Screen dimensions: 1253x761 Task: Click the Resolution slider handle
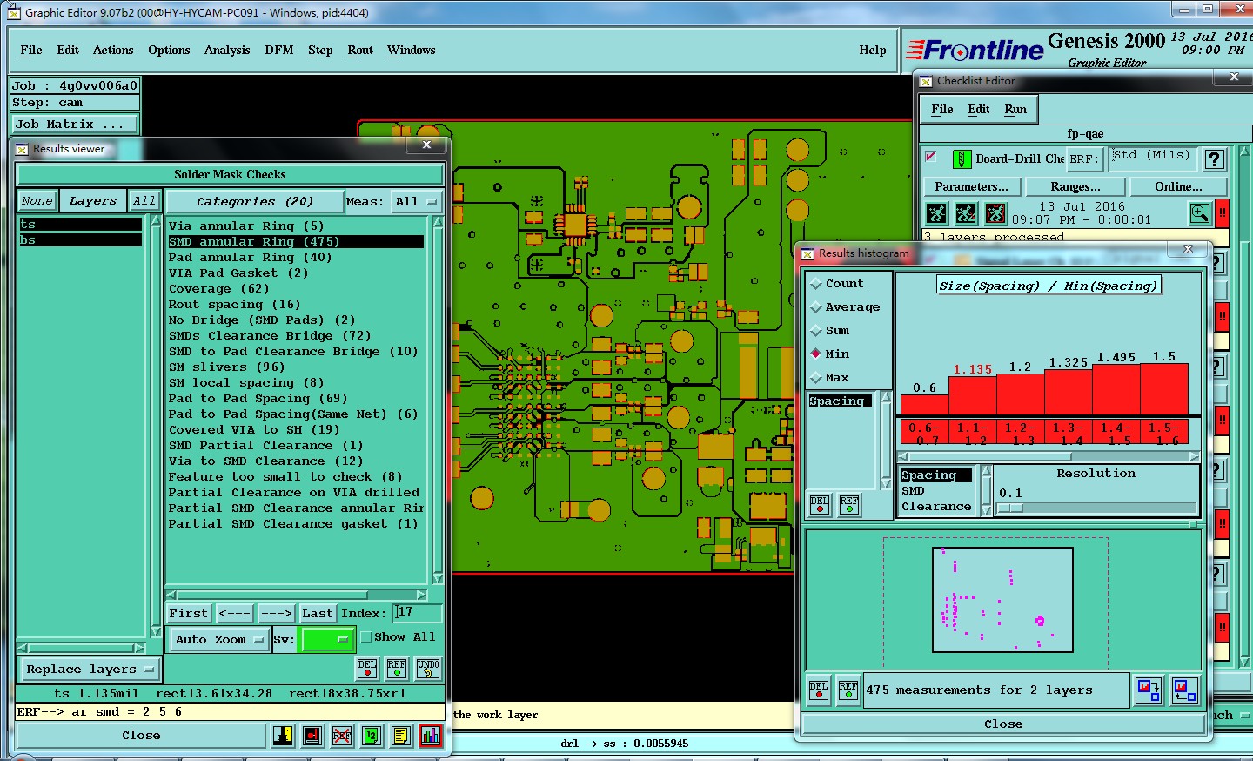click(x=1010, y=508)
